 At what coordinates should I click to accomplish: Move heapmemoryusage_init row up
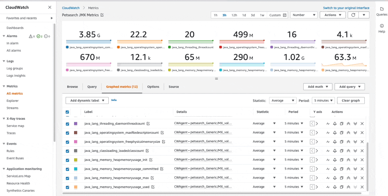point(348,160)
